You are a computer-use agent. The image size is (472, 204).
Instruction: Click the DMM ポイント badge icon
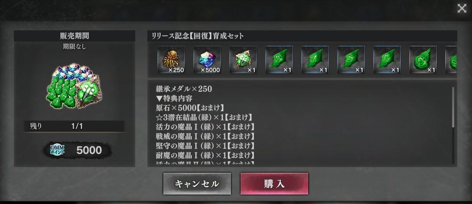click(57, 150)
